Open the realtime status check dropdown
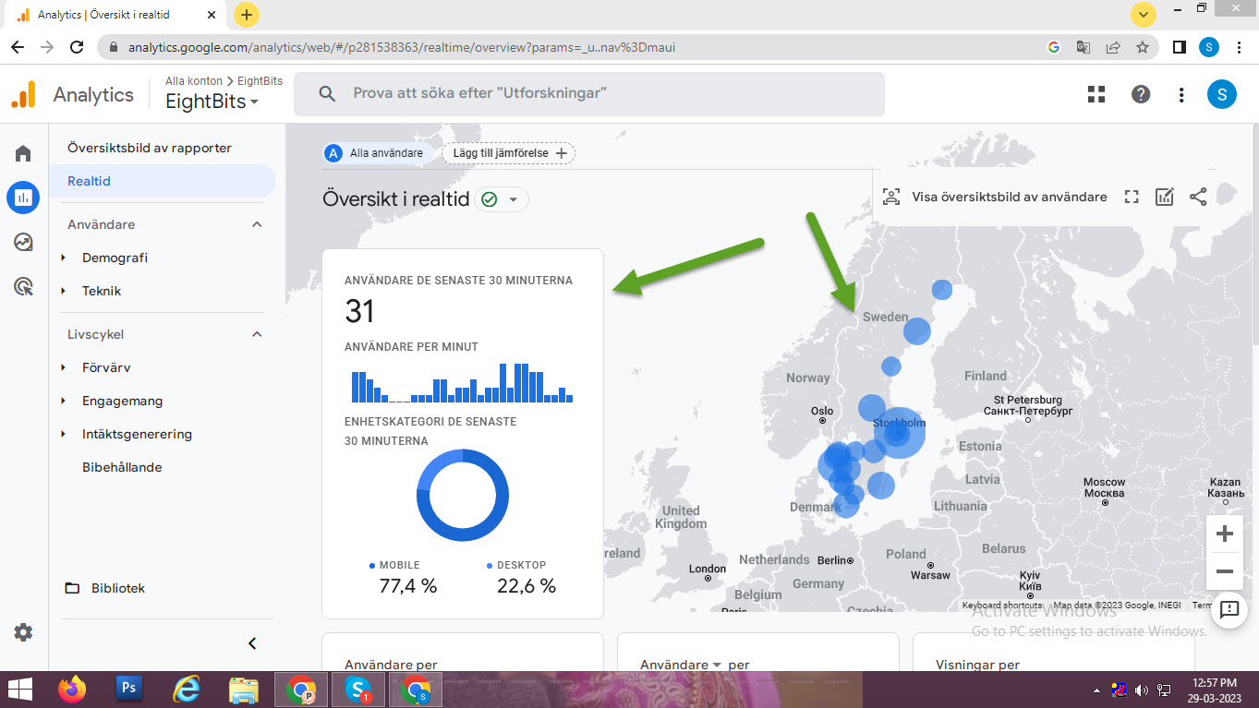Viewport: 1259px width, 708px height. tap(502, 199)
